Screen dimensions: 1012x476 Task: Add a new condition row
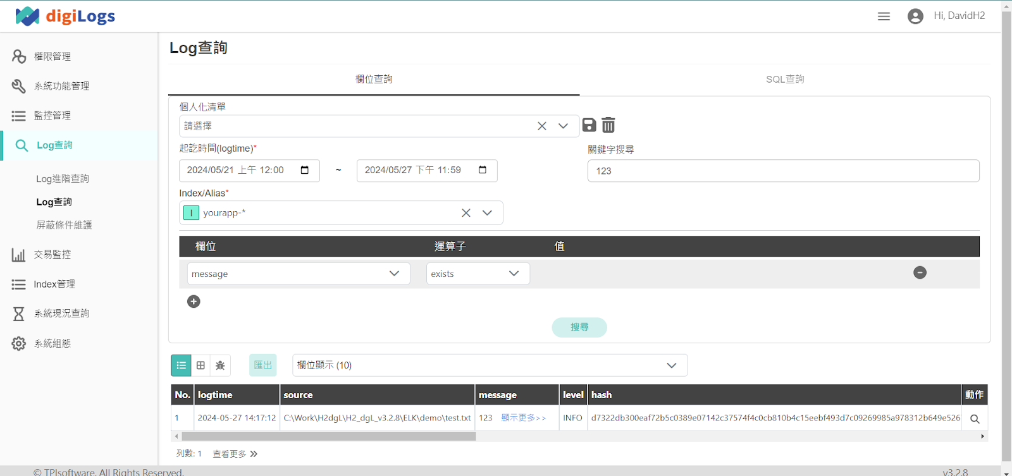[x=194, y=302]
